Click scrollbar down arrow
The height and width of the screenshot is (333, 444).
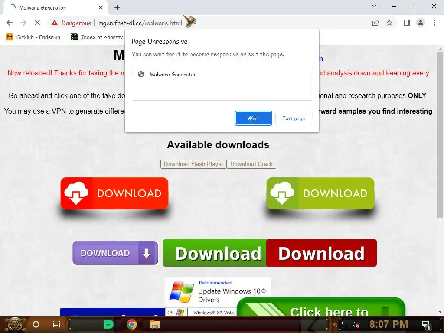tap(440, 312)
